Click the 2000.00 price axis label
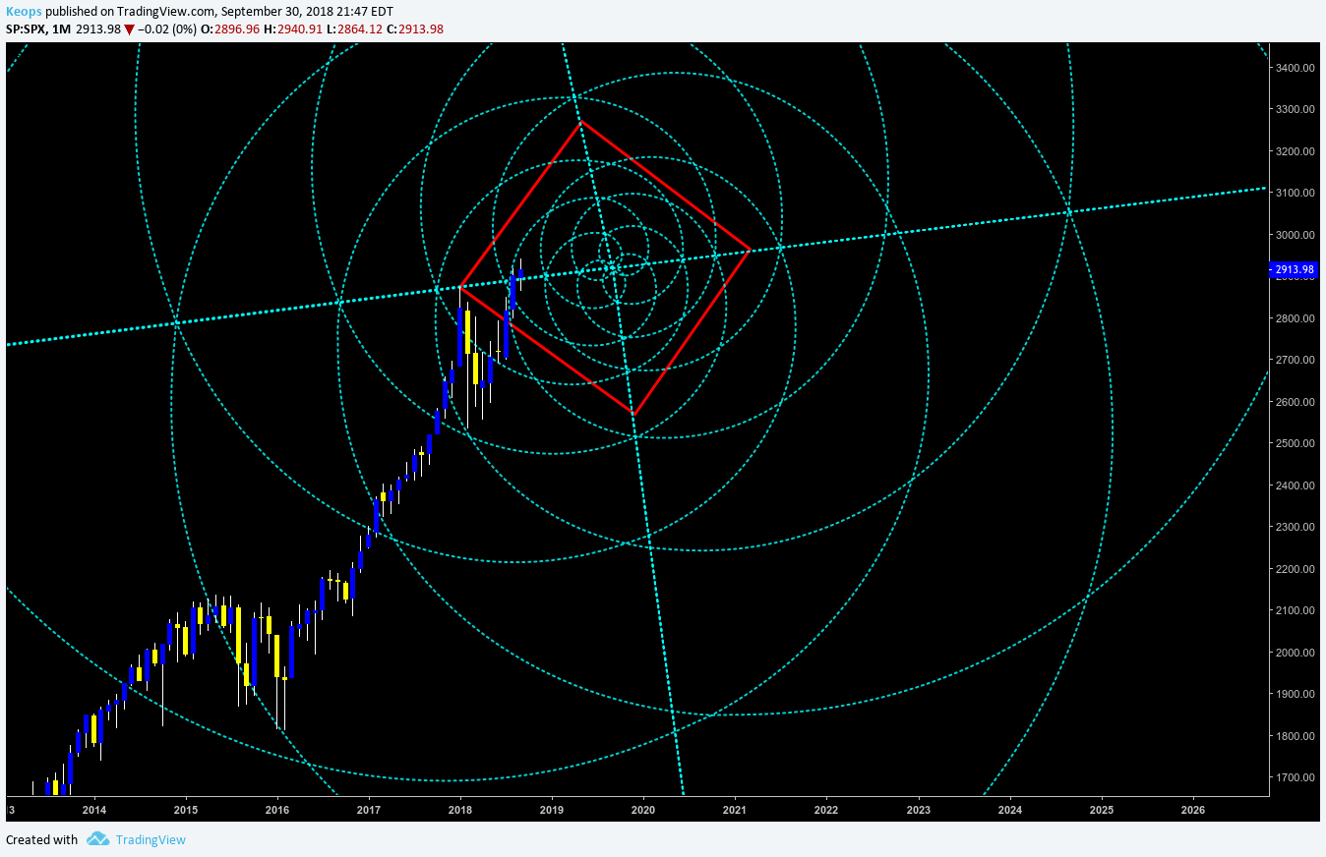The height and width of the screenshot is (857, 1326). pos(1296,653)
